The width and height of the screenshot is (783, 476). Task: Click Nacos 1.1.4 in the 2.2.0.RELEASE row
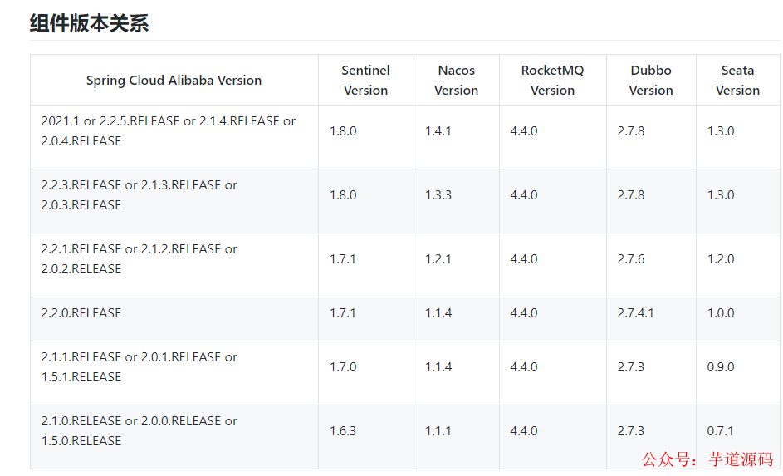438,313
